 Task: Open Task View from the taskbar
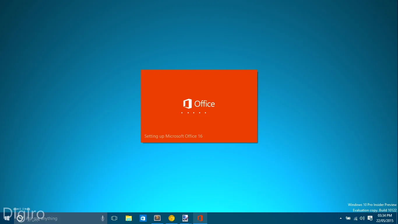(x=114, y=218)
